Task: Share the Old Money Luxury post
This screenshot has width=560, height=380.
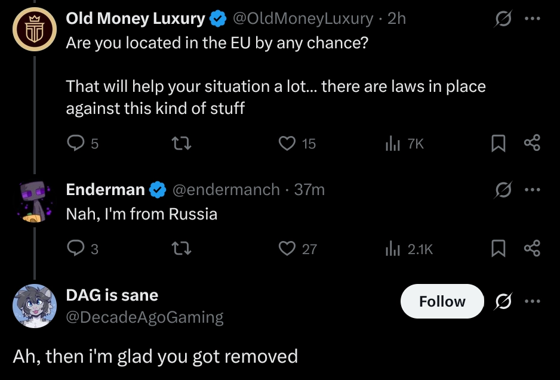Action: pos(531,143)
